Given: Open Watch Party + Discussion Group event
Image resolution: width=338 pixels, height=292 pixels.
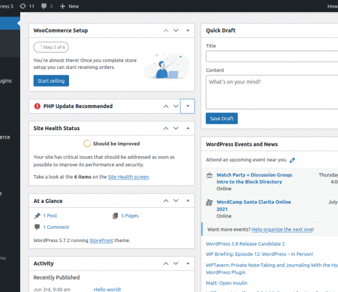Looking at the screenshot, I should [x=254, y=178].
